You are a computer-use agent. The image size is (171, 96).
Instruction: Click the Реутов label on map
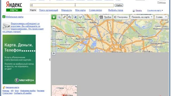pos(146,51)
